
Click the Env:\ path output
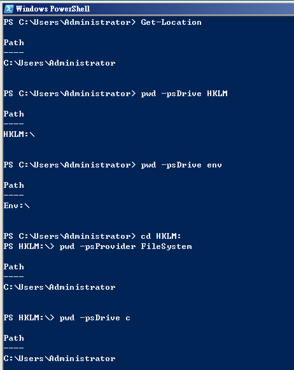(17, 206)
